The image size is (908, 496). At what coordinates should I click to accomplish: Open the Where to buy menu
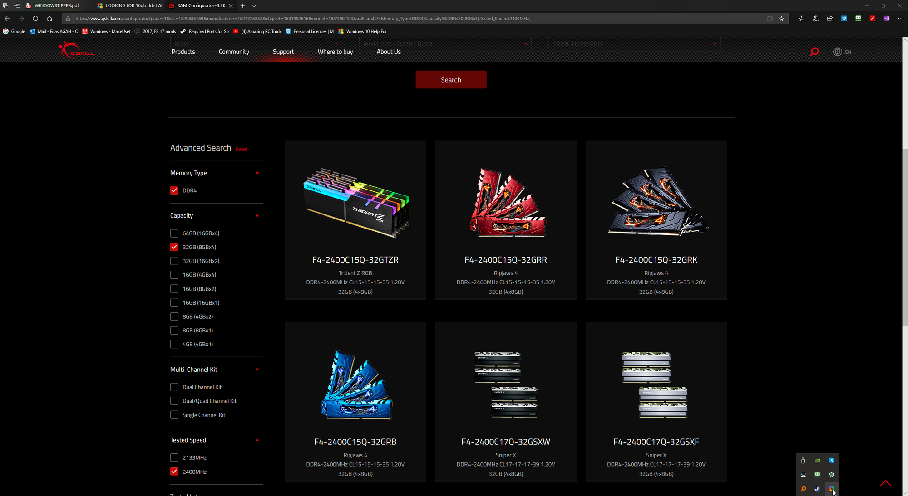[335, 52]
